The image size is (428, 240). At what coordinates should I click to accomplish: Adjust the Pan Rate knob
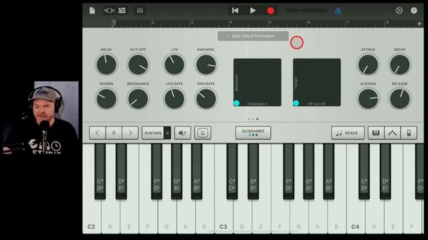coord(206,99)
